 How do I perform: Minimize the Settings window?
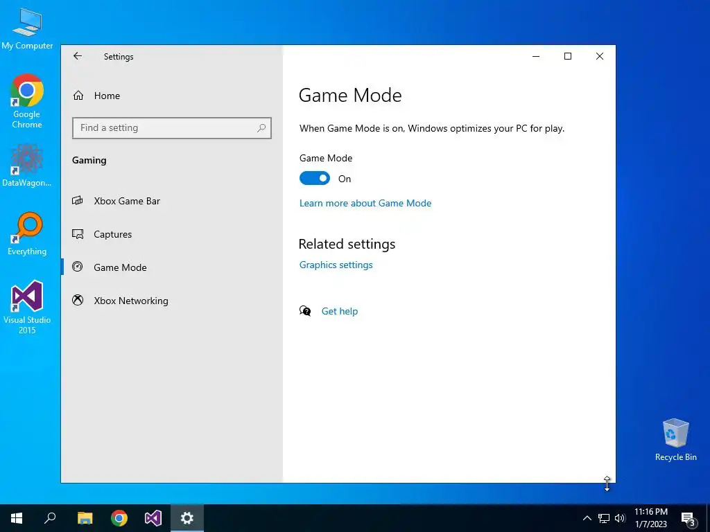pyautogui.click(x=536, y=56)
